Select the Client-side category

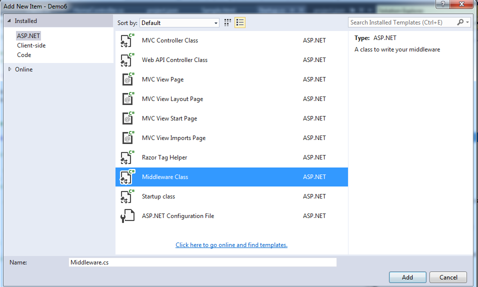tap(31, 45)
